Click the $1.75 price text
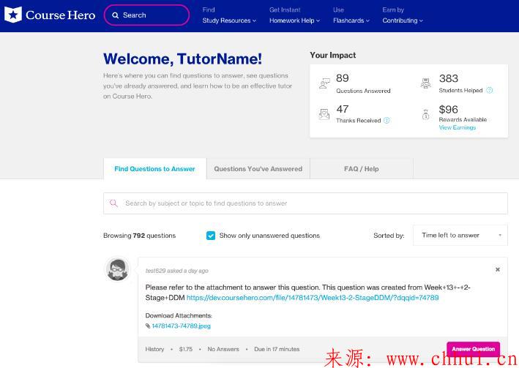The image size is (519, 368). (x=186, y=349)
